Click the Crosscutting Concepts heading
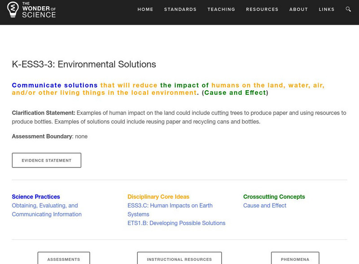359x264 pixels. point(274,197)
